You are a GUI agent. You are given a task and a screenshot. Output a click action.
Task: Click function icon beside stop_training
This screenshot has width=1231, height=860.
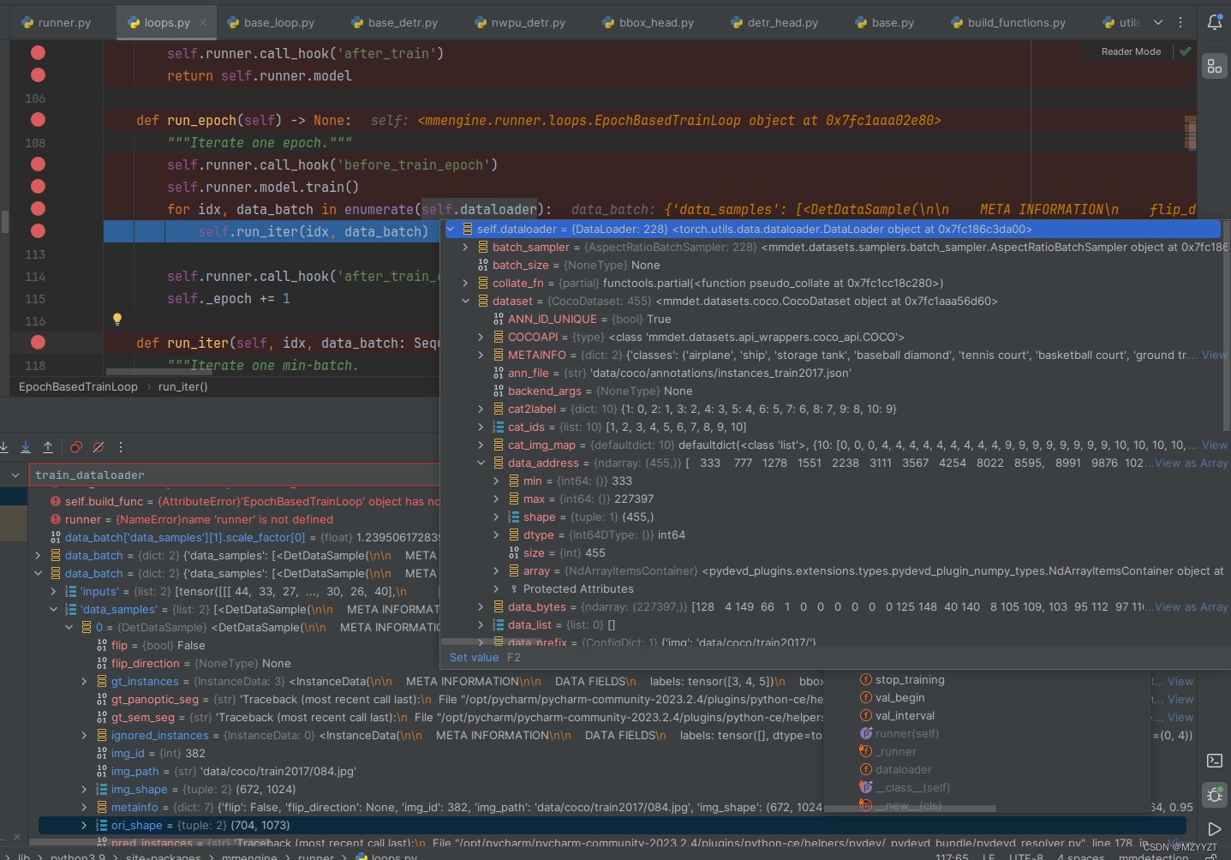[866, 679]
